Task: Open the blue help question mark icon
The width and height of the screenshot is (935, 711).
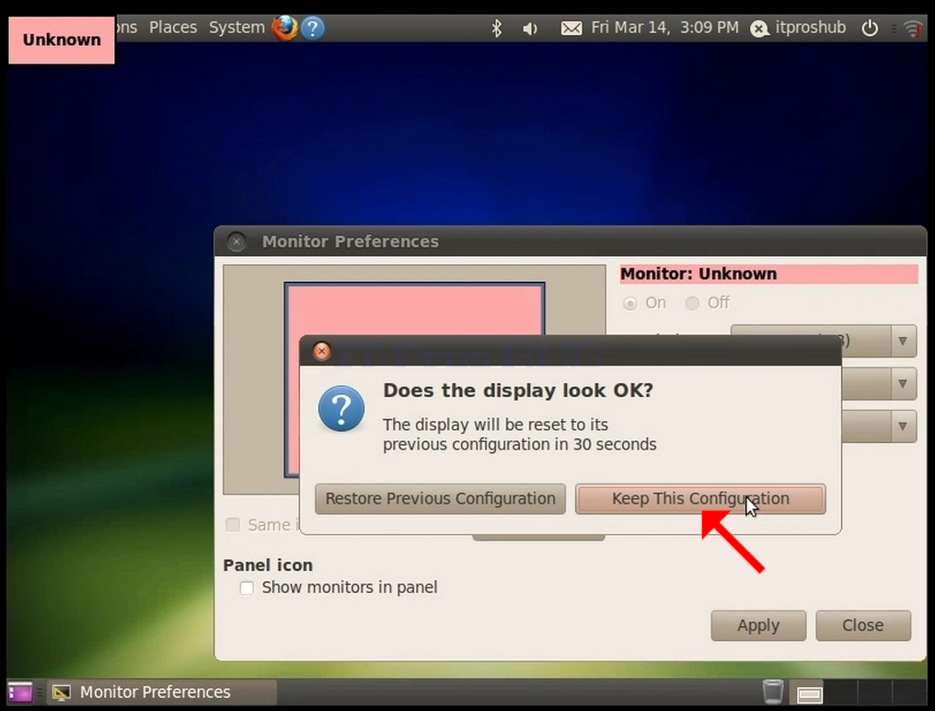Action: (313, 28)
